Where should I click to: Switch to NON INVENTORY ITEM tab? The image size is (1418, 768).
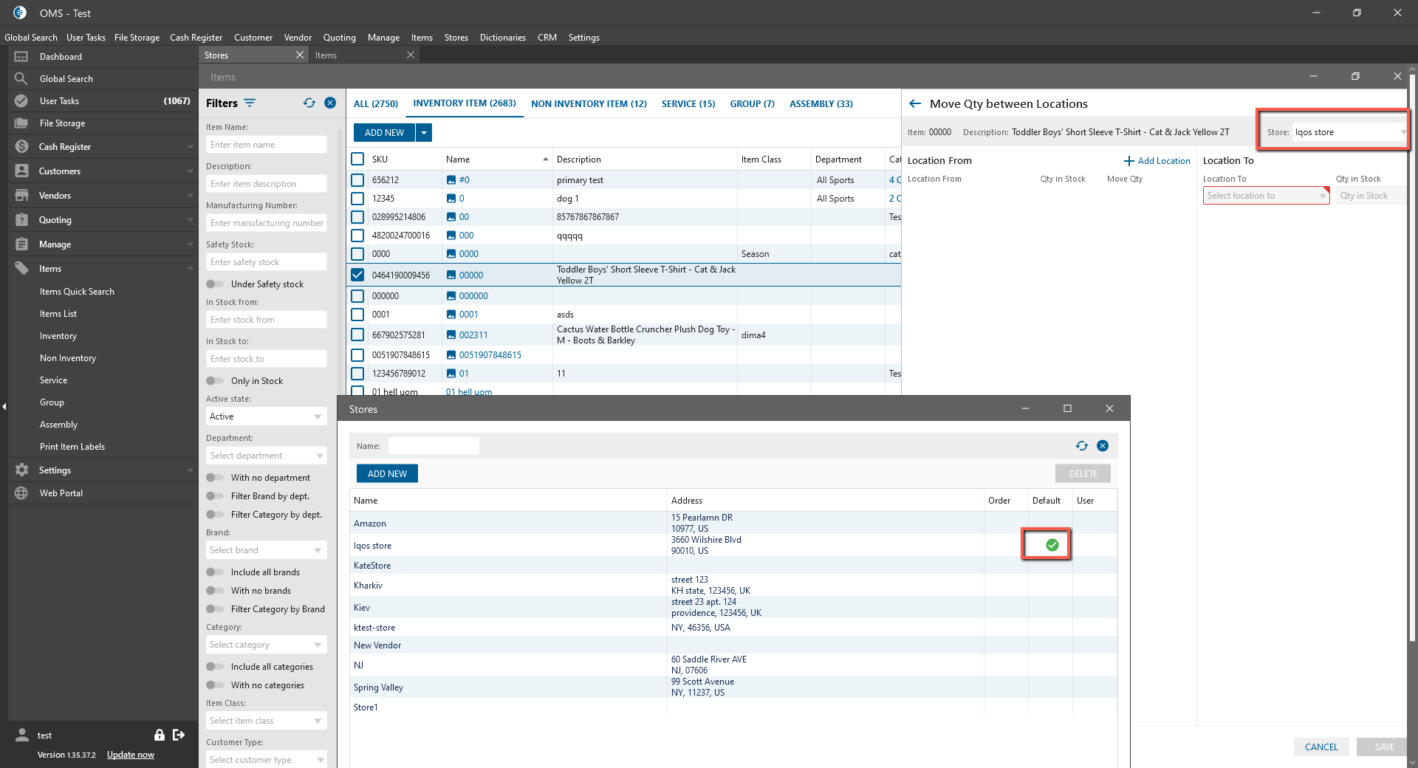point(589,104)
